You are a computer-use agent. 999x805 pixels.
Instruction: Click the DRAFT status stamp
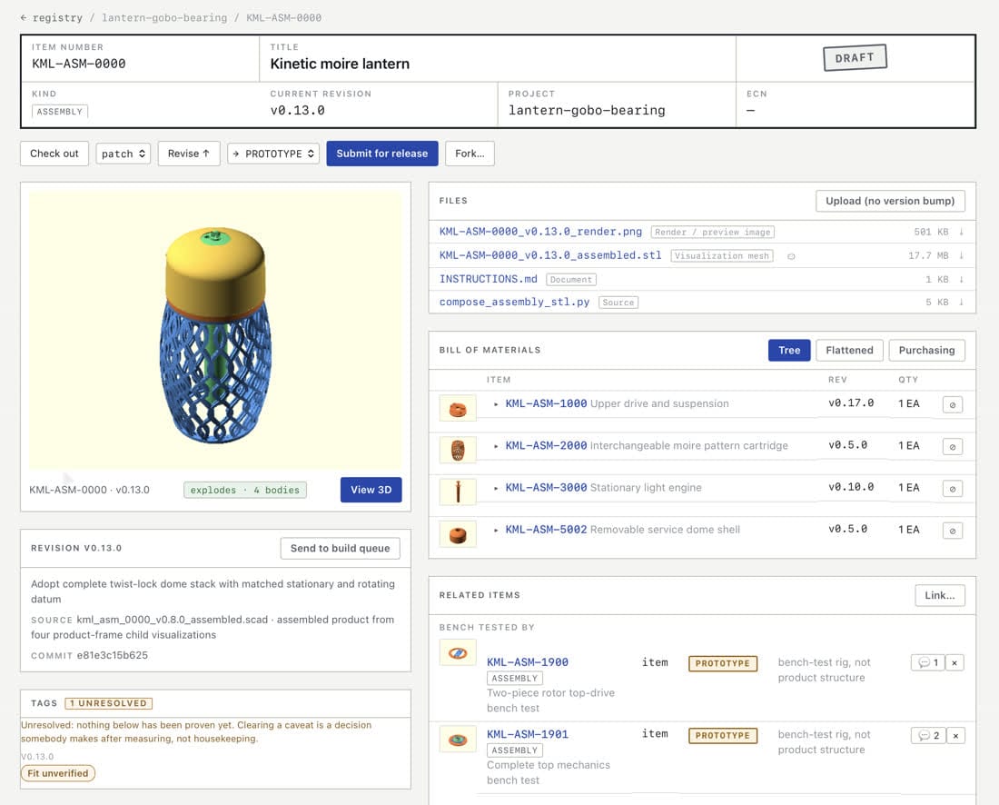(855, 58)
